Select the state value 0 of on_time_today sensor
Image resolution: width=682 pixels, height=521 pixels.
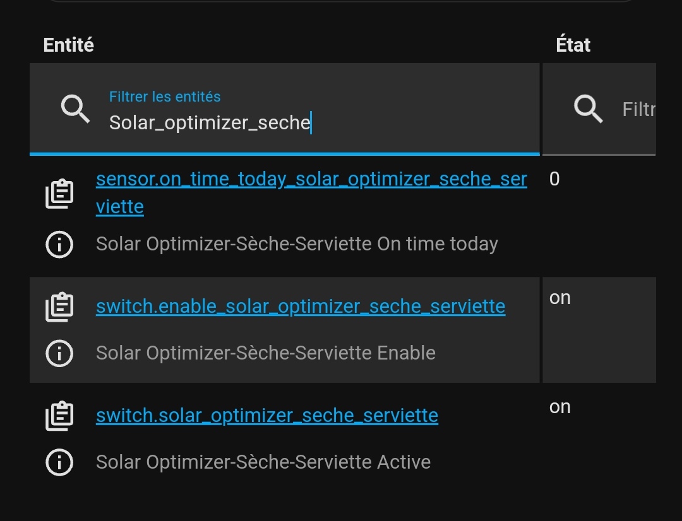pos(554,179)
